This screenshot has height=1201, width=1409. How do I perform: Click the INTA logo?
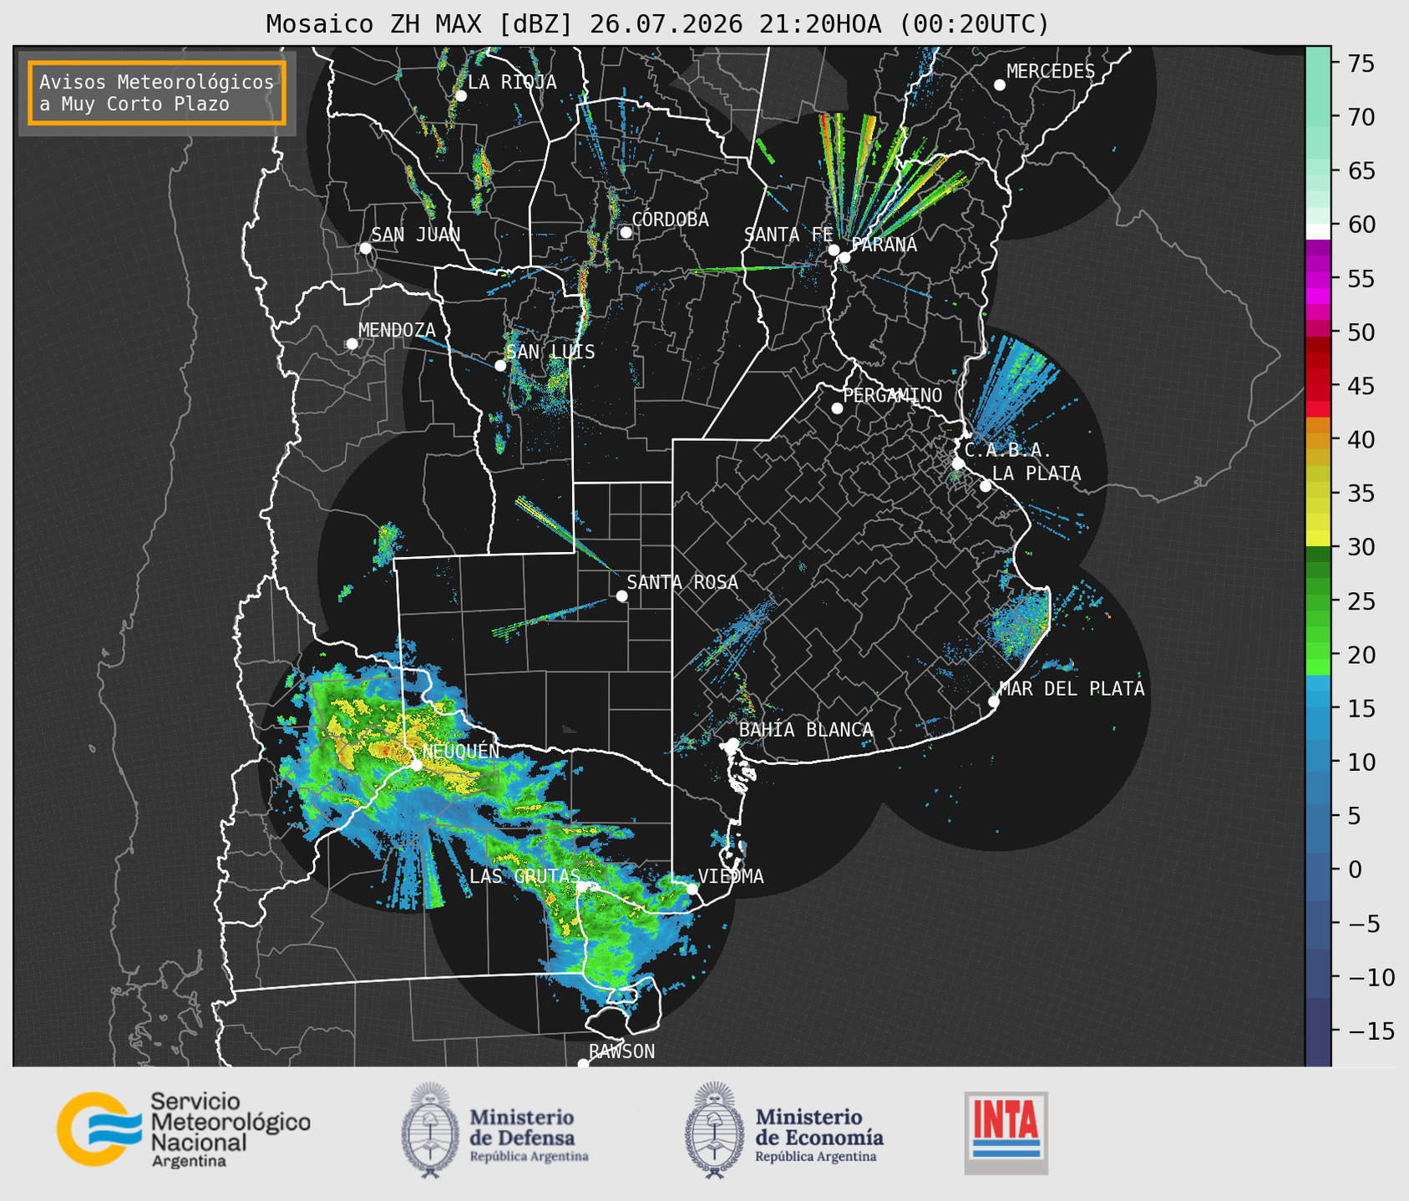point(1006,1133)
